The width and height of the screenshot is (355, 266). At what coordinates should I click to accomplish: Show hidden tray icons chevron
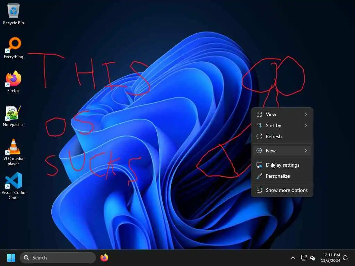click(293, 258)
